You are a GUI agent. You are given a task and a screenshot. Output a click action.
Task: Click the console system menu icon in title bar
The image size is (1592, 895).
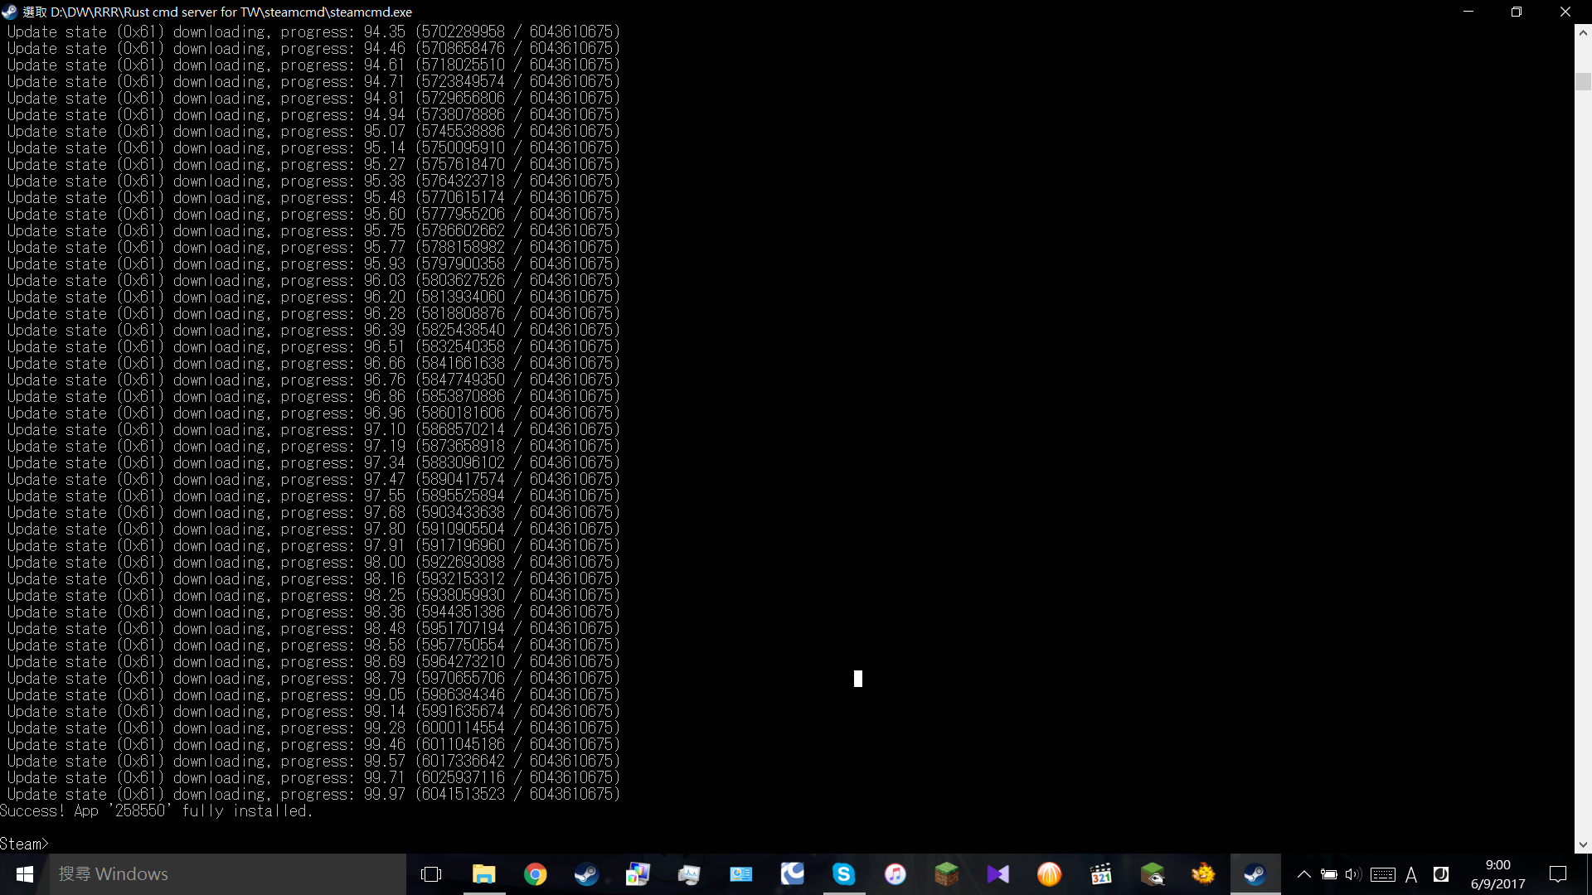[10, 12]
